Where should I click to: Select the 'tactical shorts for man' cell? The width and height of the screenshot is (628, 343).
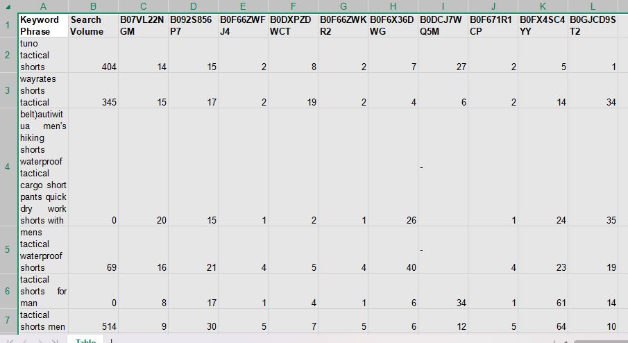coord(43,291)
